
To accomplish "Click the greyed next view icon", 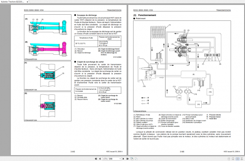I will (x=136, y=159).
